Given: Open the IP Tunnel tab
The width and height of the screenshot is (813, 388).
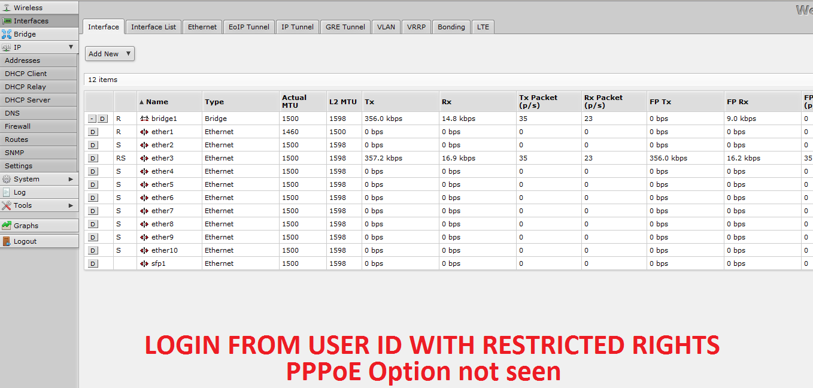Looking at the screenshot, I should point(298,27).
